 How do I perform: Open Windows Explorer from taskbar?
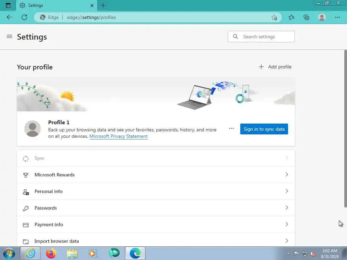[72, 254]
